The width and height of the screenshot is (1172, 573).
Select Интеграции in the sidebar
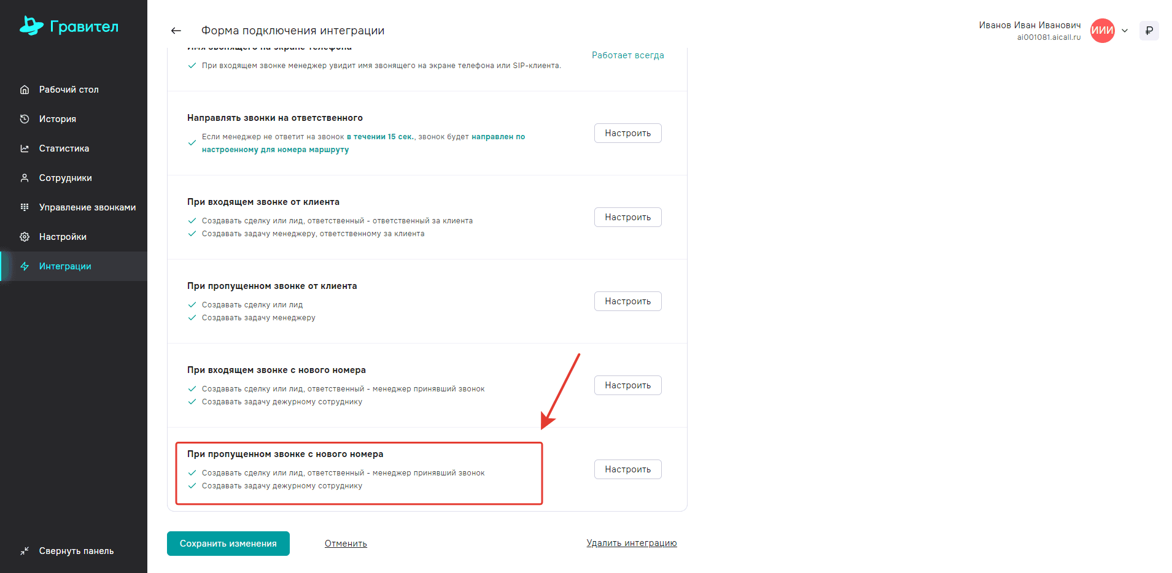pyautogui.click(x=65, y=266)
